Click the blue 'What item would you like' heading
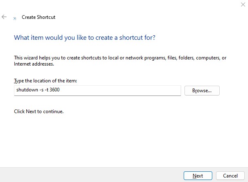Screen dimensions: 248x182 [84, 38]
